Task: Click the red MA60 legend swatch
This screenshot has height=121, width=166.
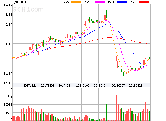Action: (x=144, y=2)
